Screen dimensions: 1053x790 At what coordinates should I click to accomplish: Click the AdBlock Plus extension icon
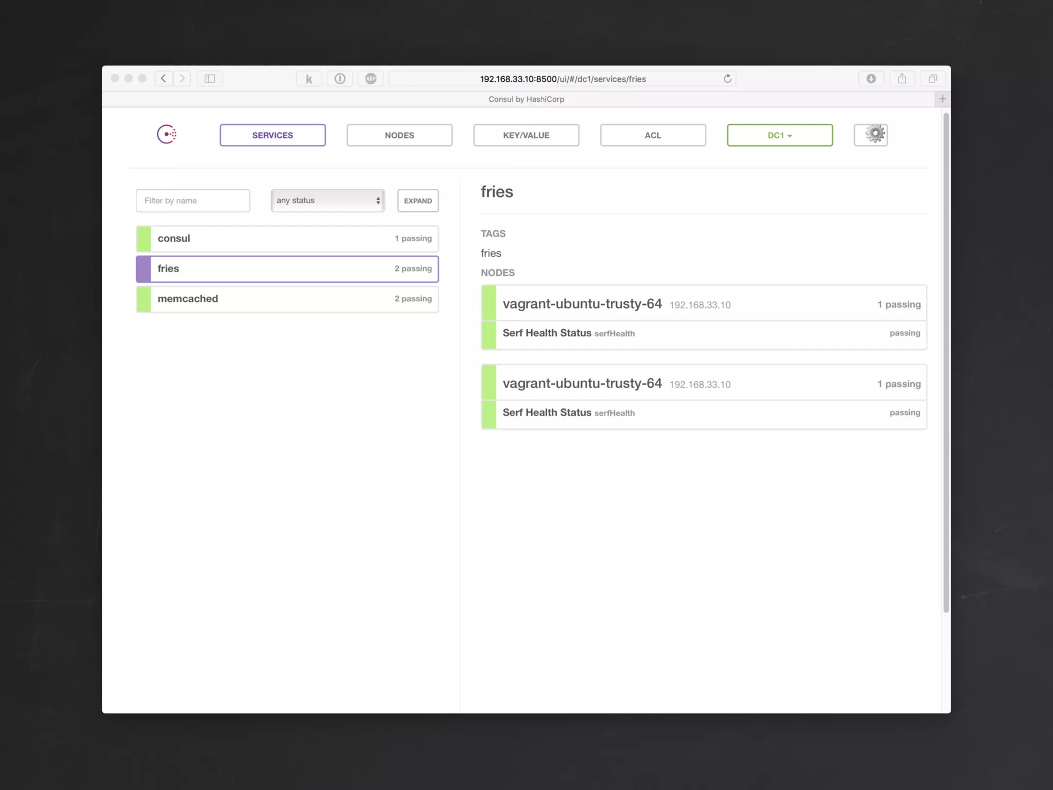tap(371, 79)
